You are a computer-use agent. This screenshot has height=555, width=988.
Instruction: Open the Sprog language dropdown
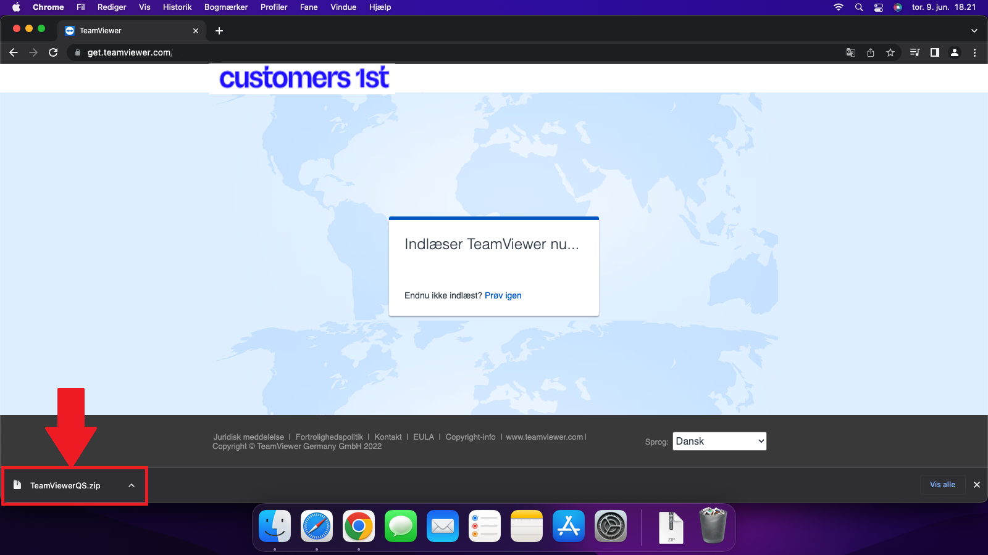tap(719, 442)
